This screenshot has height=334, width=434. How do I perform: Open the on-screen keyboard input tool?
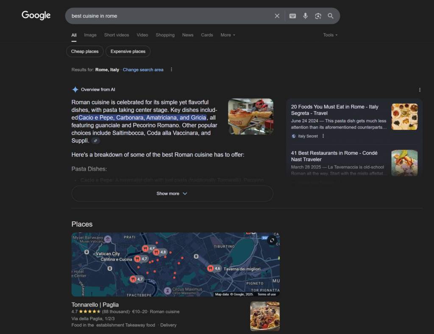point(292,16)
